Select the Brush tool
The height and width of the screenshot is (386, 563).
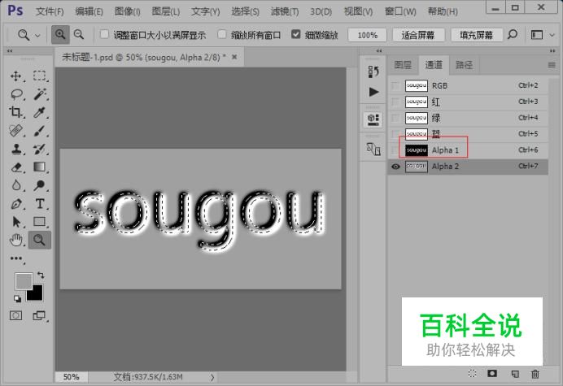coord(40,131)
